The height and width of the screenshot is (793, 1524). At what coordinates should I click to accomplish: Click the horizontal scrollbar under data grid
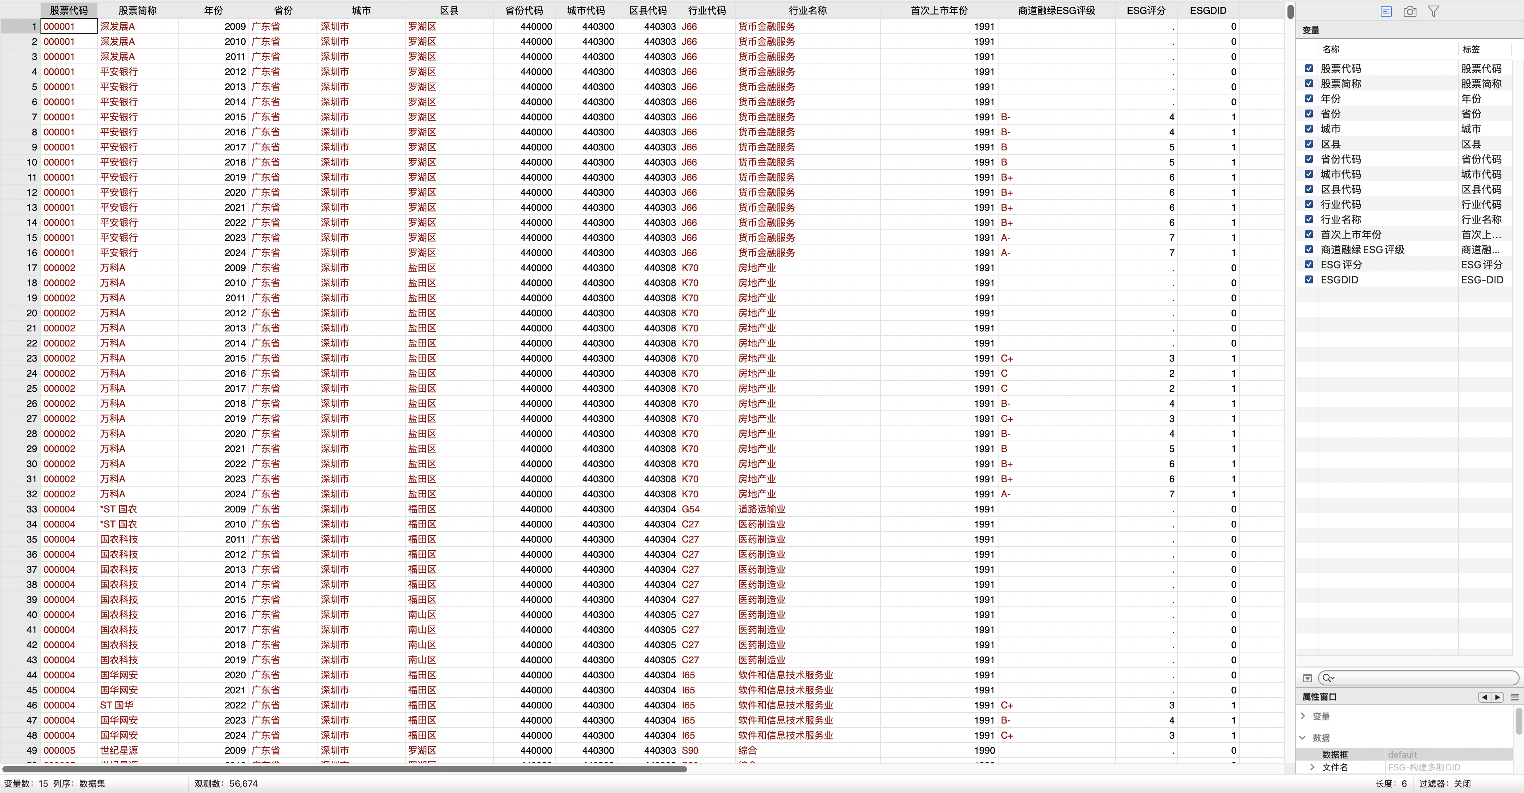[343, 769]
